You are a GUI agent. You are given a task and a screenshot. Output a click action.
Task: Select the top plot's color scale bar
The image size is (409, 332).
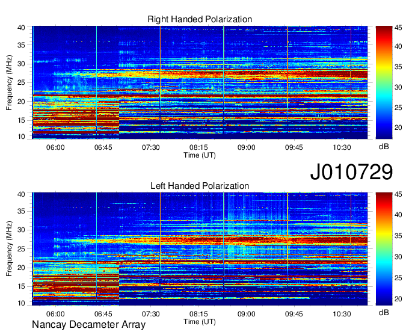click(384, 82)
